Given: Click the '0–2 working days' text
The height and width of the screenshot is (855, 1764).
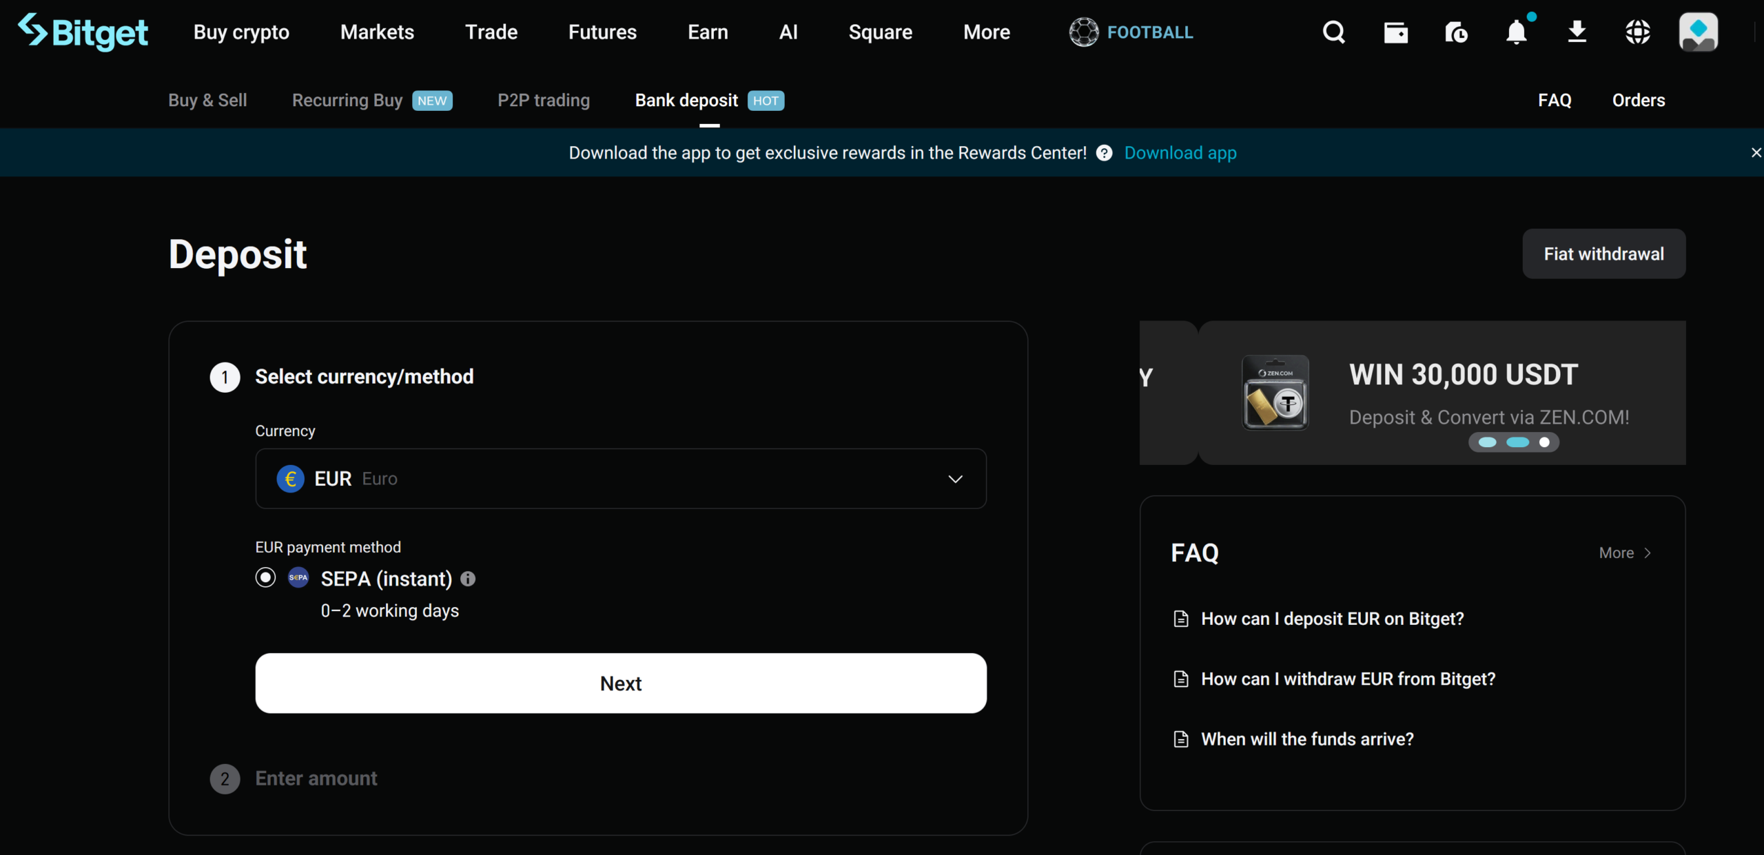Looking at the screenshot, I should (390, 611).
